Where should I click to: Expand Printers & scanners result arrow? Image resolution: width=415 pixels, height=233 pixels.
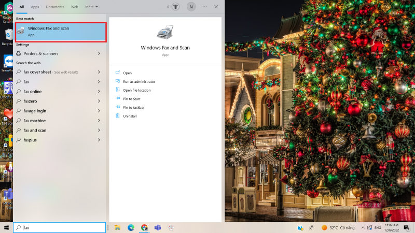99,53
